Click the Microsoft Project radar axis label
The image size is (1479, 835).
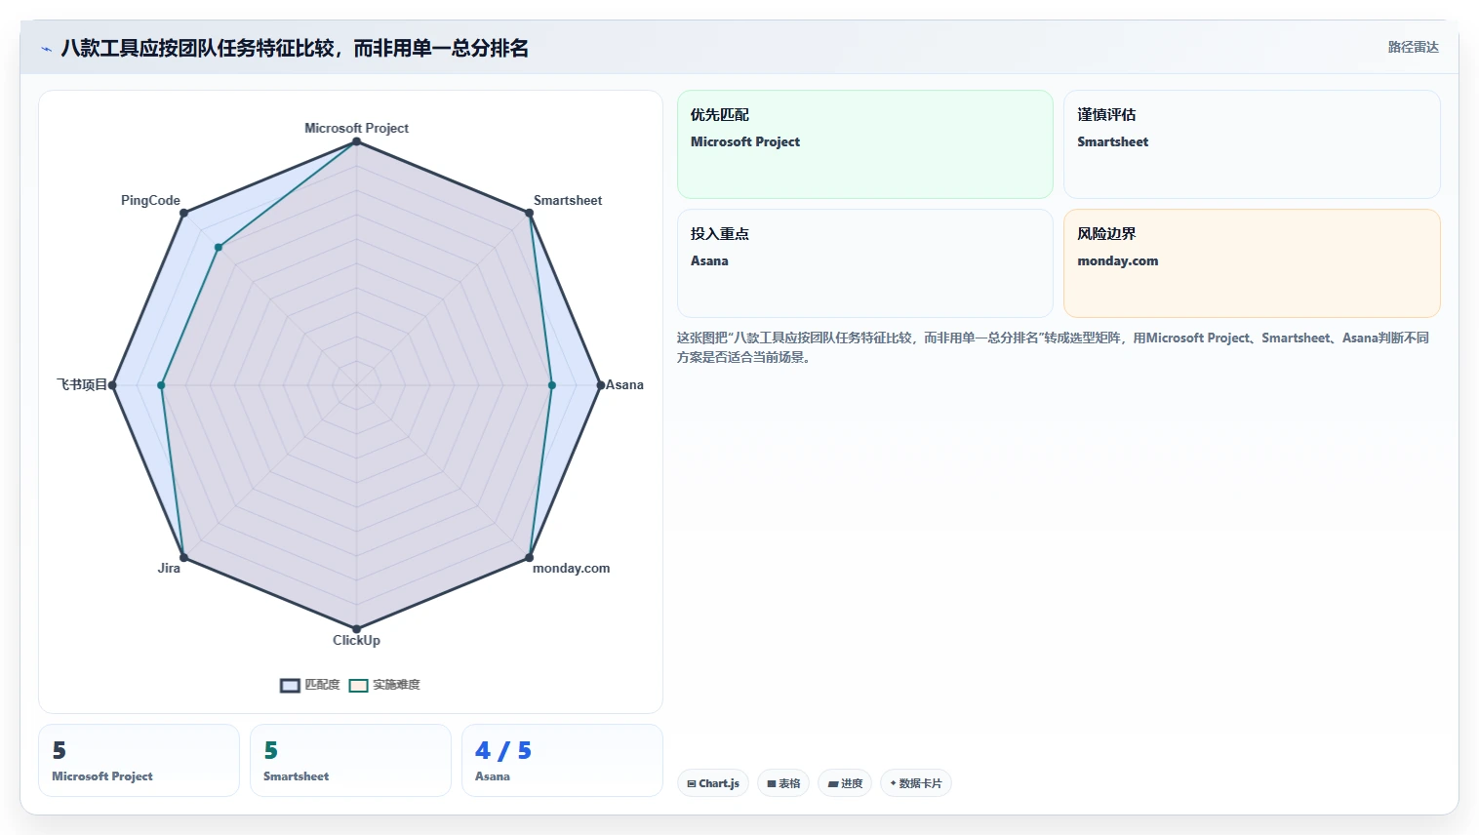click(x=356, y=128)
